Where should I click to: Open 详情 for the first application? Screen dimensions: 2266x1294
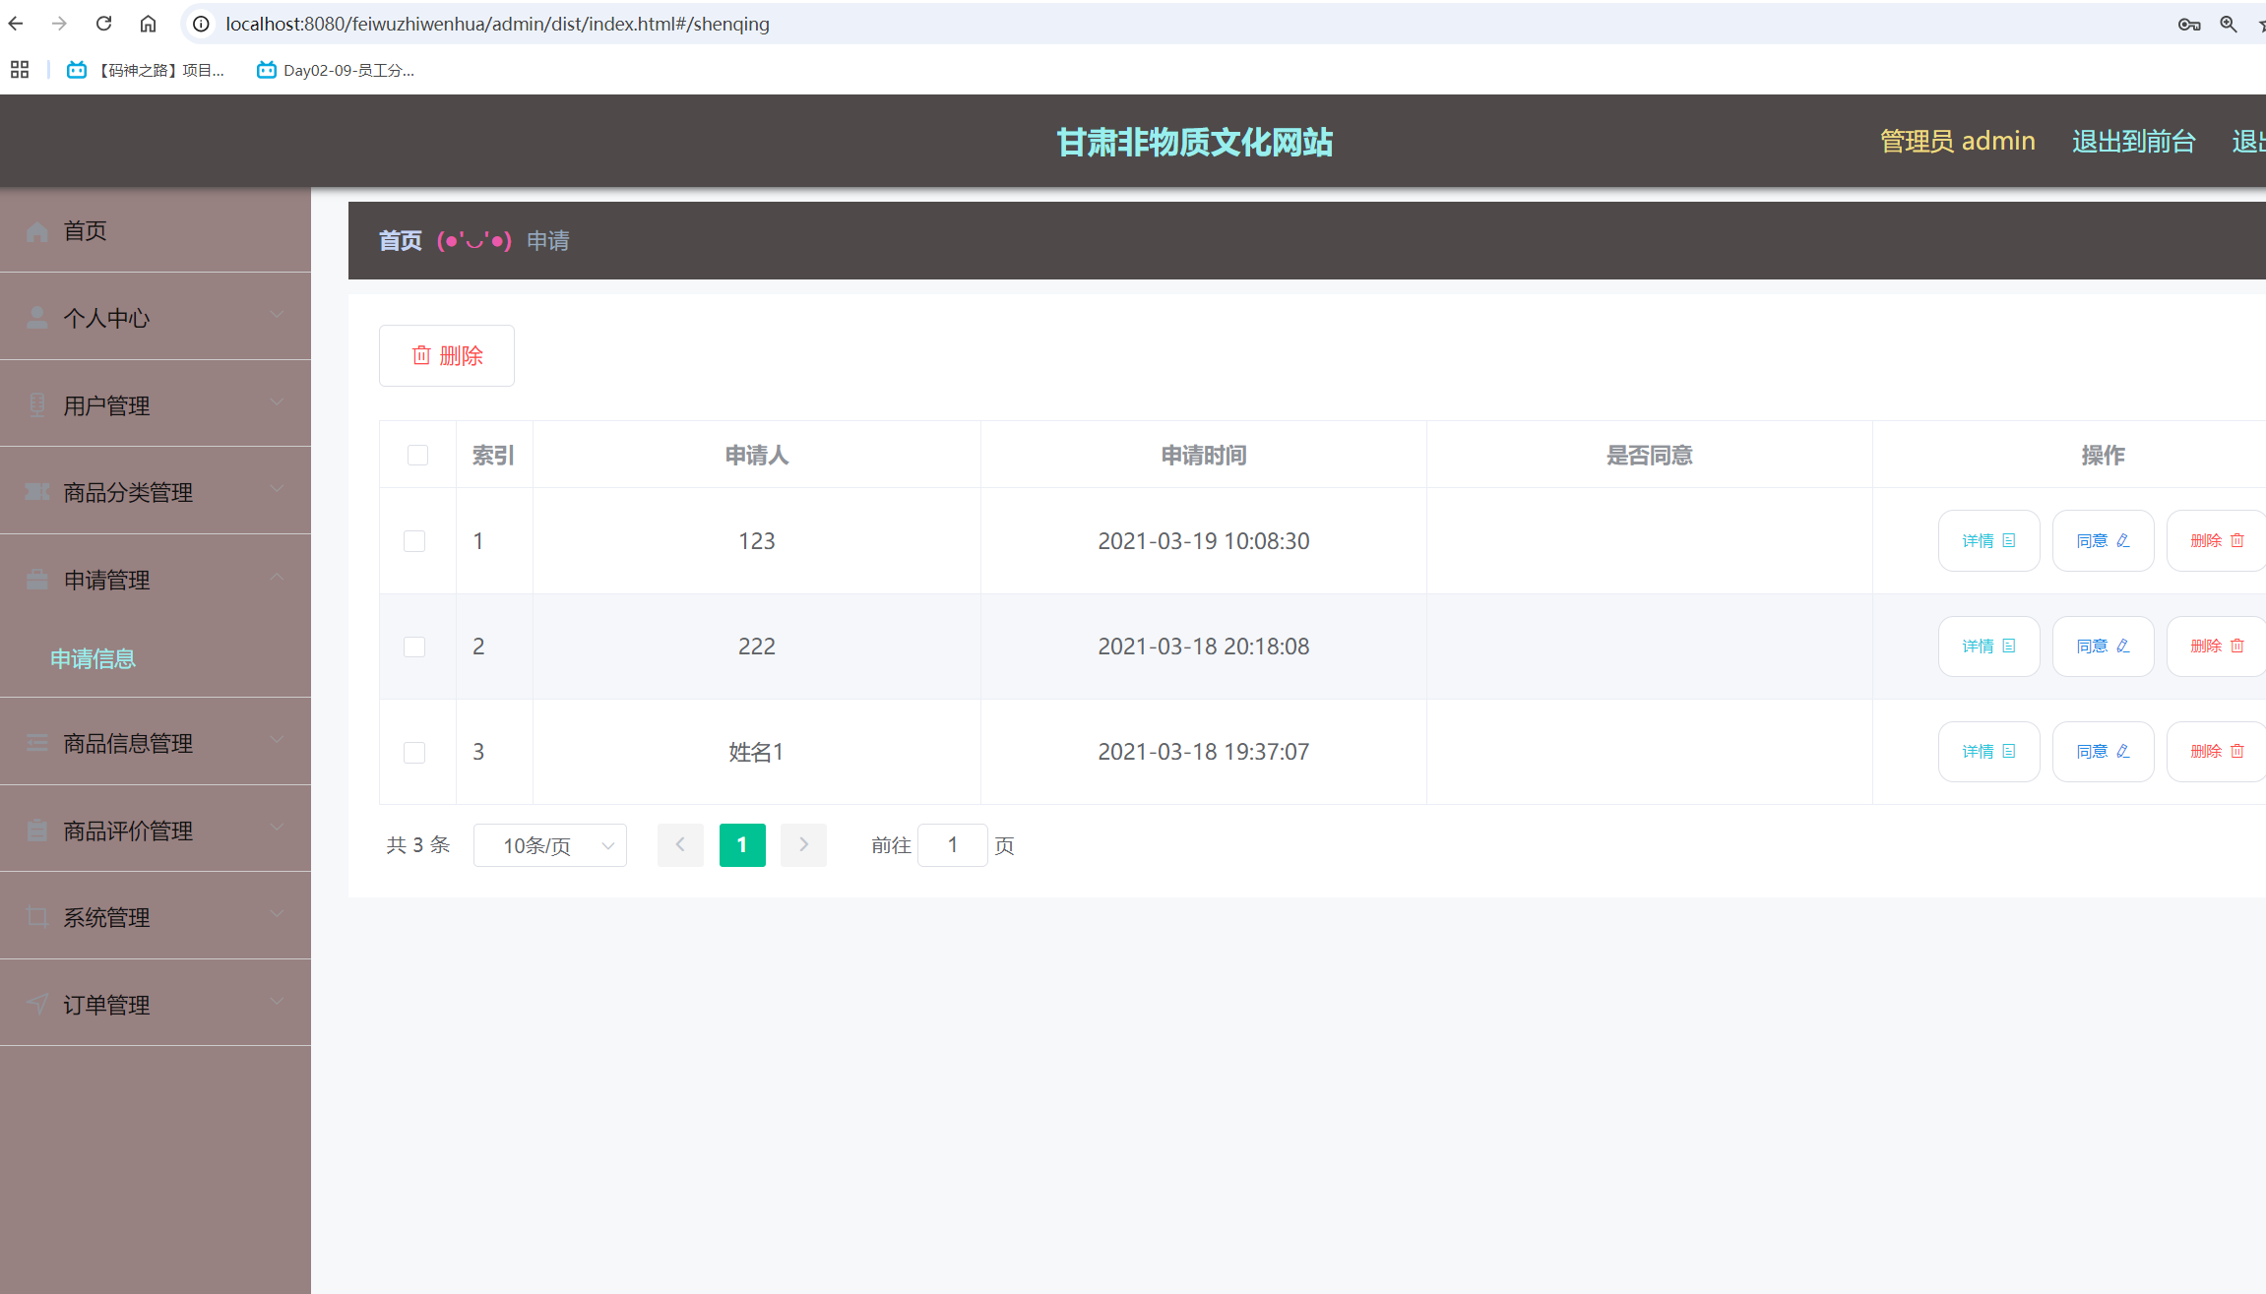(1988, 540)
